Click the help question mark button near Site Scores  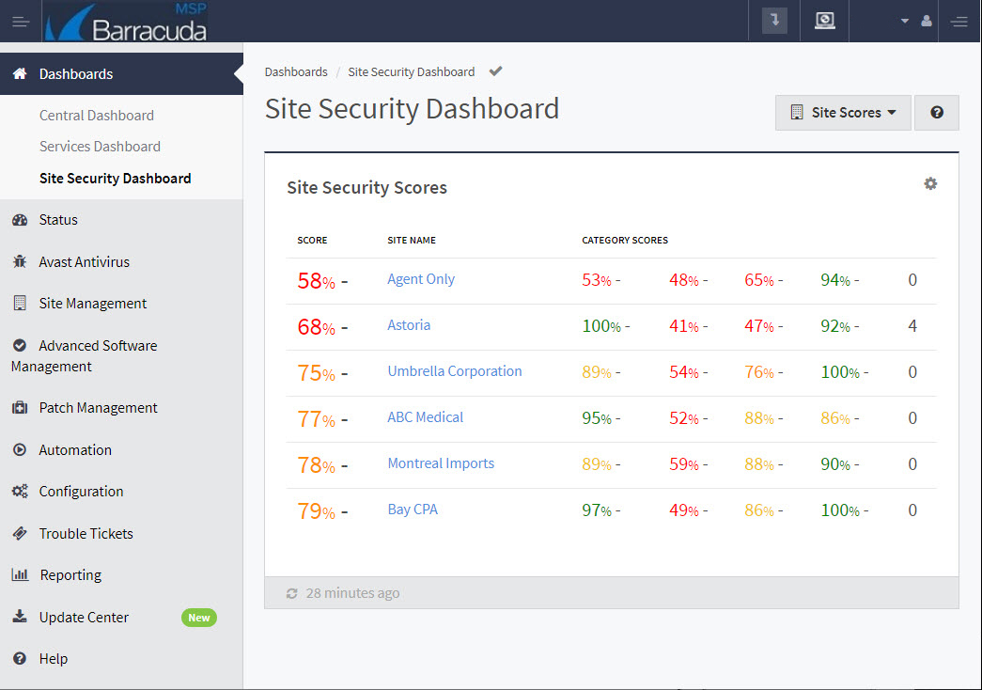tap(936, 113)
